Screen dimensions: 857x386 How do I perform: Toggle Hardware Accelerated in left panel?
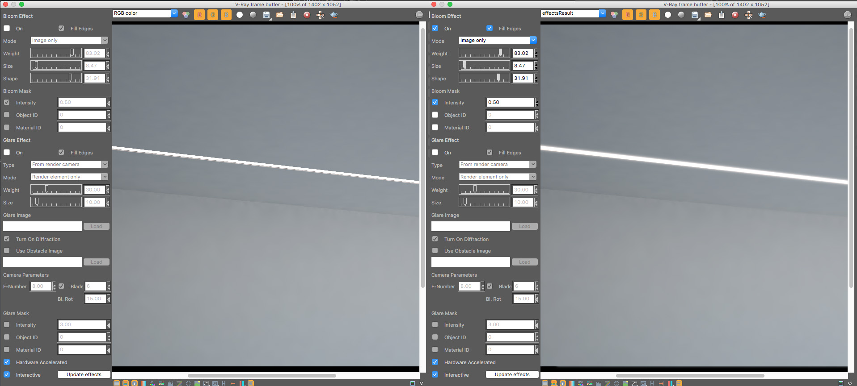point(7,362)
